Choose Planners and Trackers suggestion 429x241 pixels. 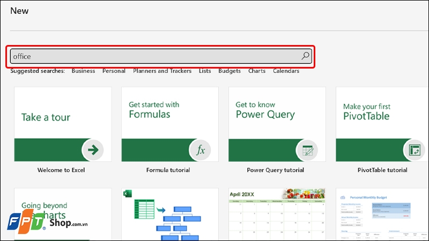[162, 71]
